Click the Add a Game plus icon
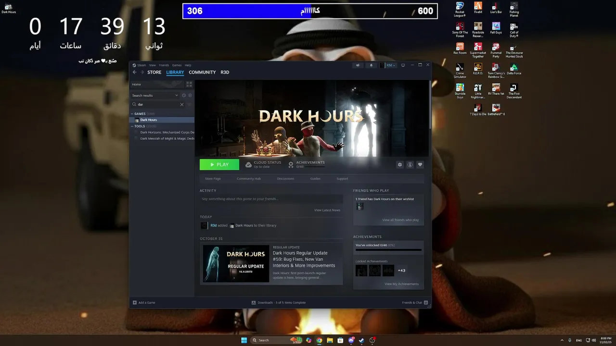616x346 pixels. [x=135, y=303]
